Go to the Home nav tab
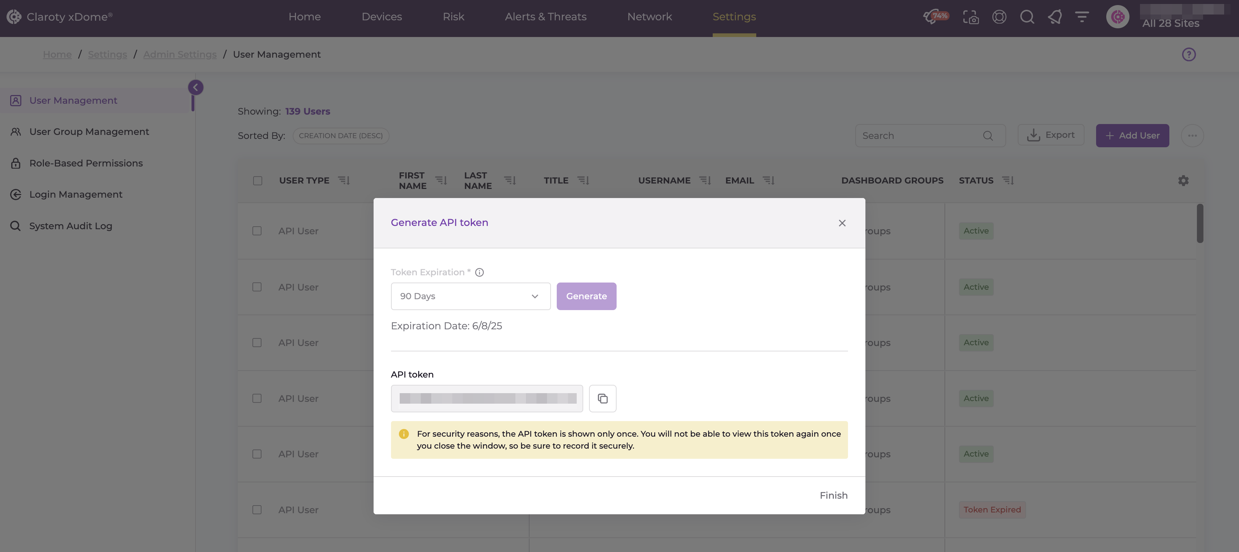 click(304, 17)
